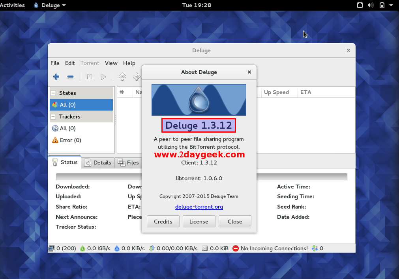Switch to the Files tab
399x279 pixels.
tap(129, 163)
